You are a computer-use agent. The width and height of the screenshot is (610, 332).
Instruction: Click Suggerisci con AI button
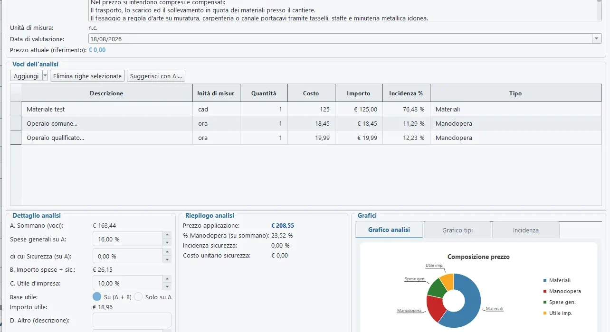(x=156, y=76)
